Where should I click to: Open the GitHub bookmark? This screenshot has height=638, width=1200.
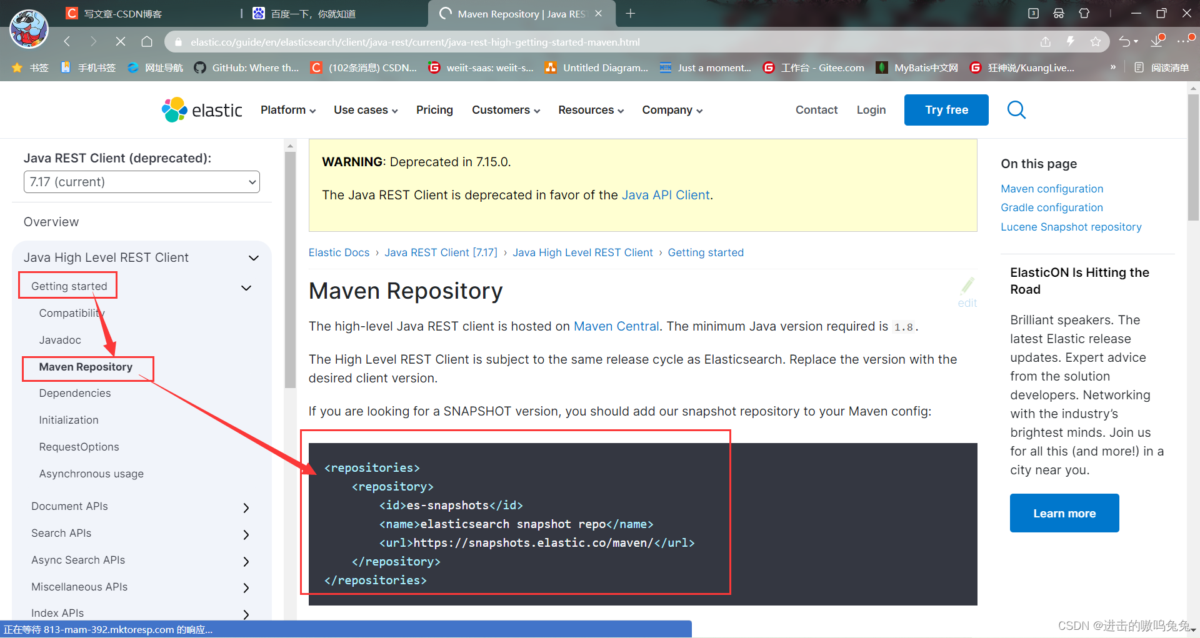tap(246, 67)
